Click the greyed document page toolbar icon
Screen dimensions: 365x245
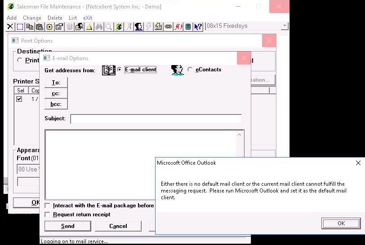point(69,27)
